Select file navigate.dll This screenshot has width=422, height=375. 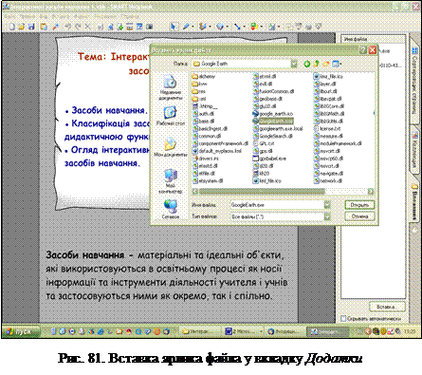point(329,174)
